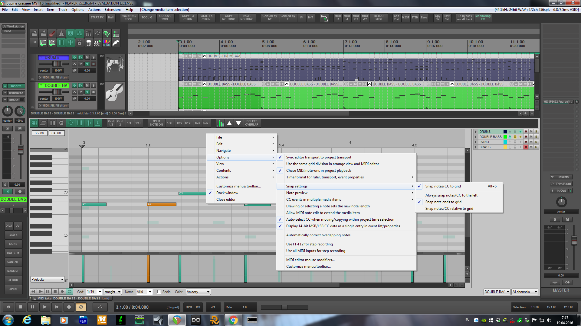Open the Color Velocity dropdown
Screen dimensions: 581x326
coord(198,292)
